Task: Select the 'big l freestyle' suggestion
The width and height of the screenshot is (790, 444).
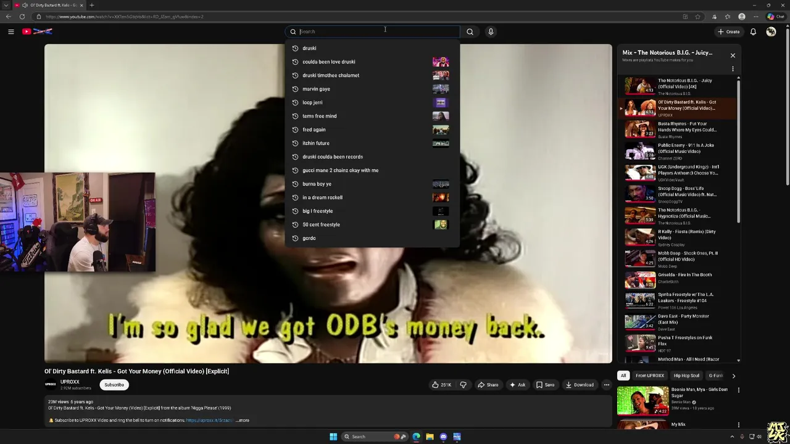Action: pyautogui.click(x=372, y=211)
